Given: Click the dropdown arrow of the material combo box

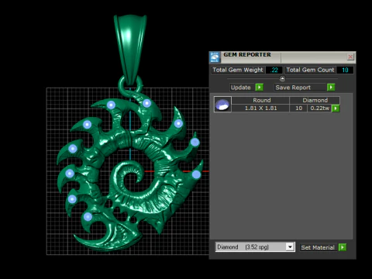Looking at the screenshot, I should tap(290, 247).
